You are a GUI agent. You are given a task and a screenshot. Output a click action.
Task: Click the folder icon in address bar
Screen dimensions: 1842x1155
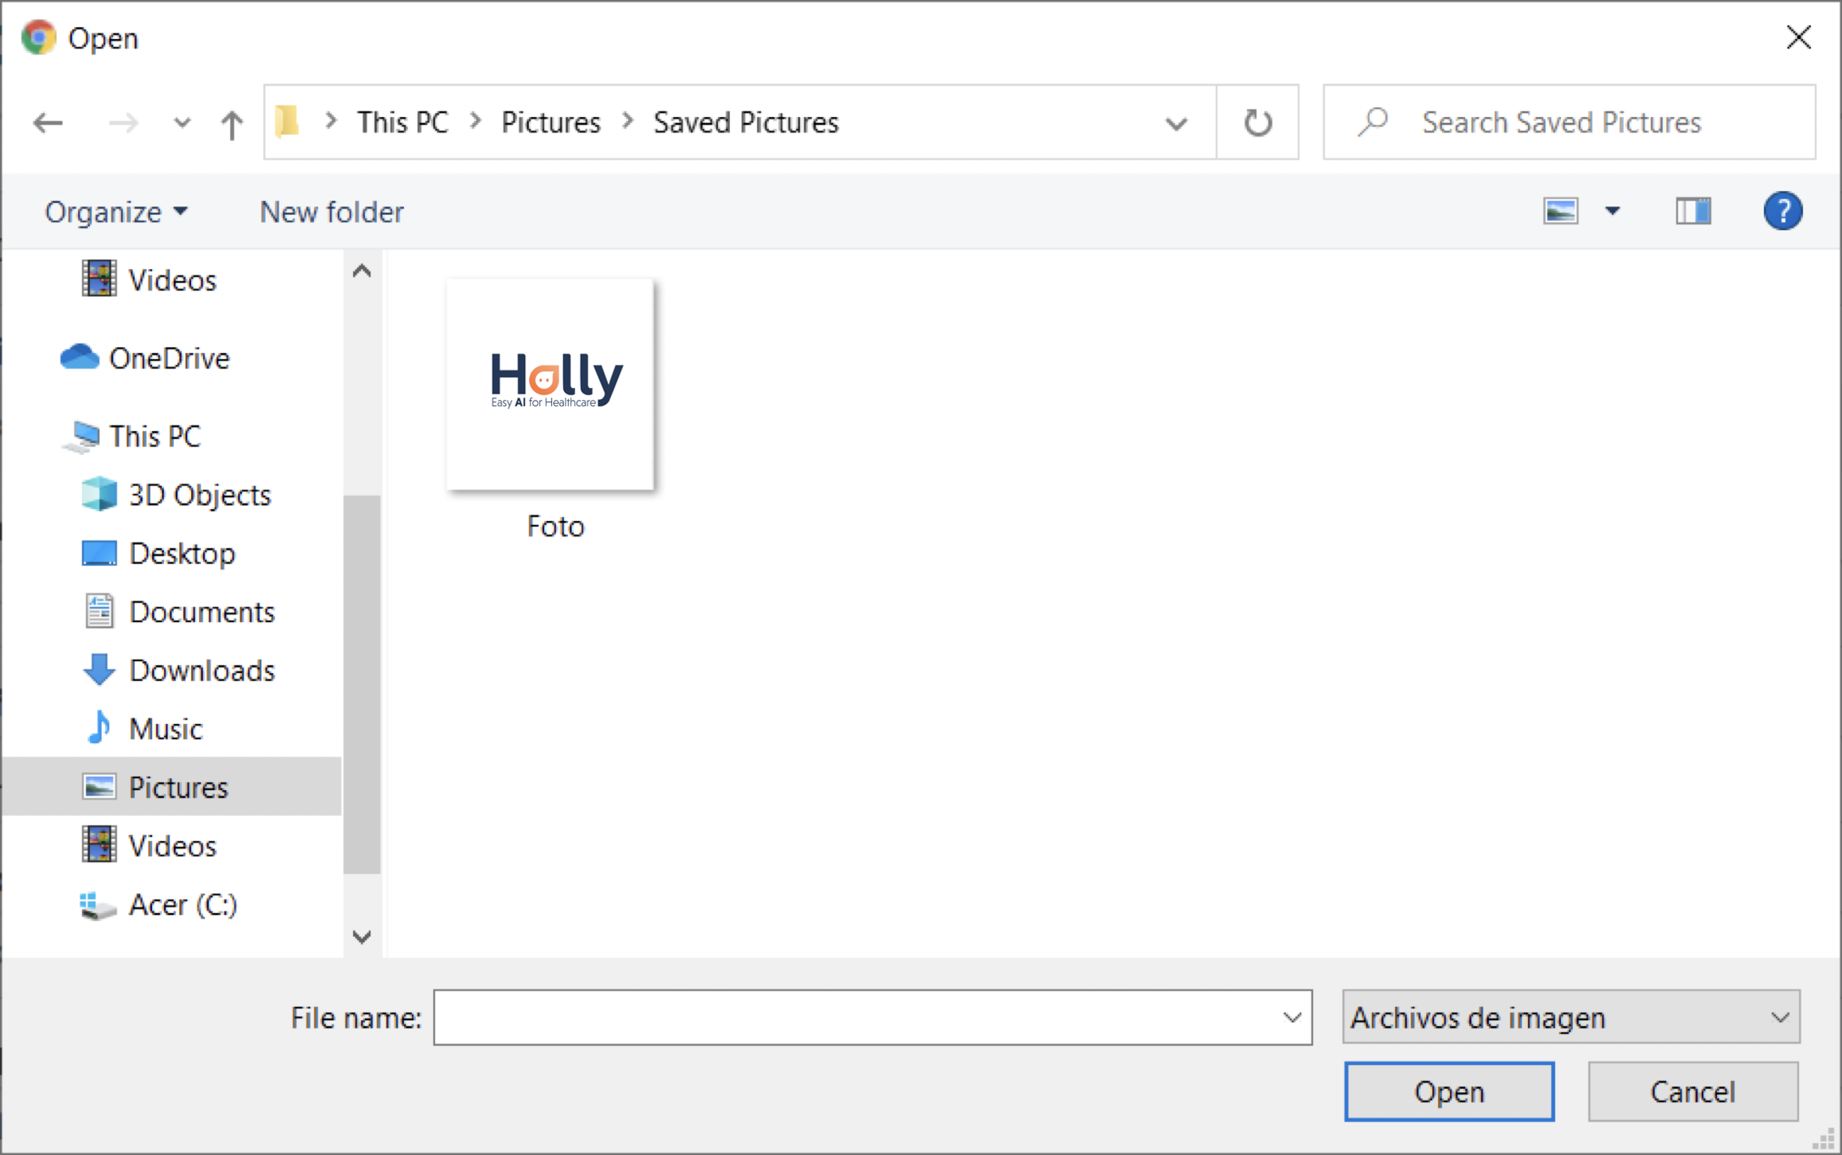(288, 122)
